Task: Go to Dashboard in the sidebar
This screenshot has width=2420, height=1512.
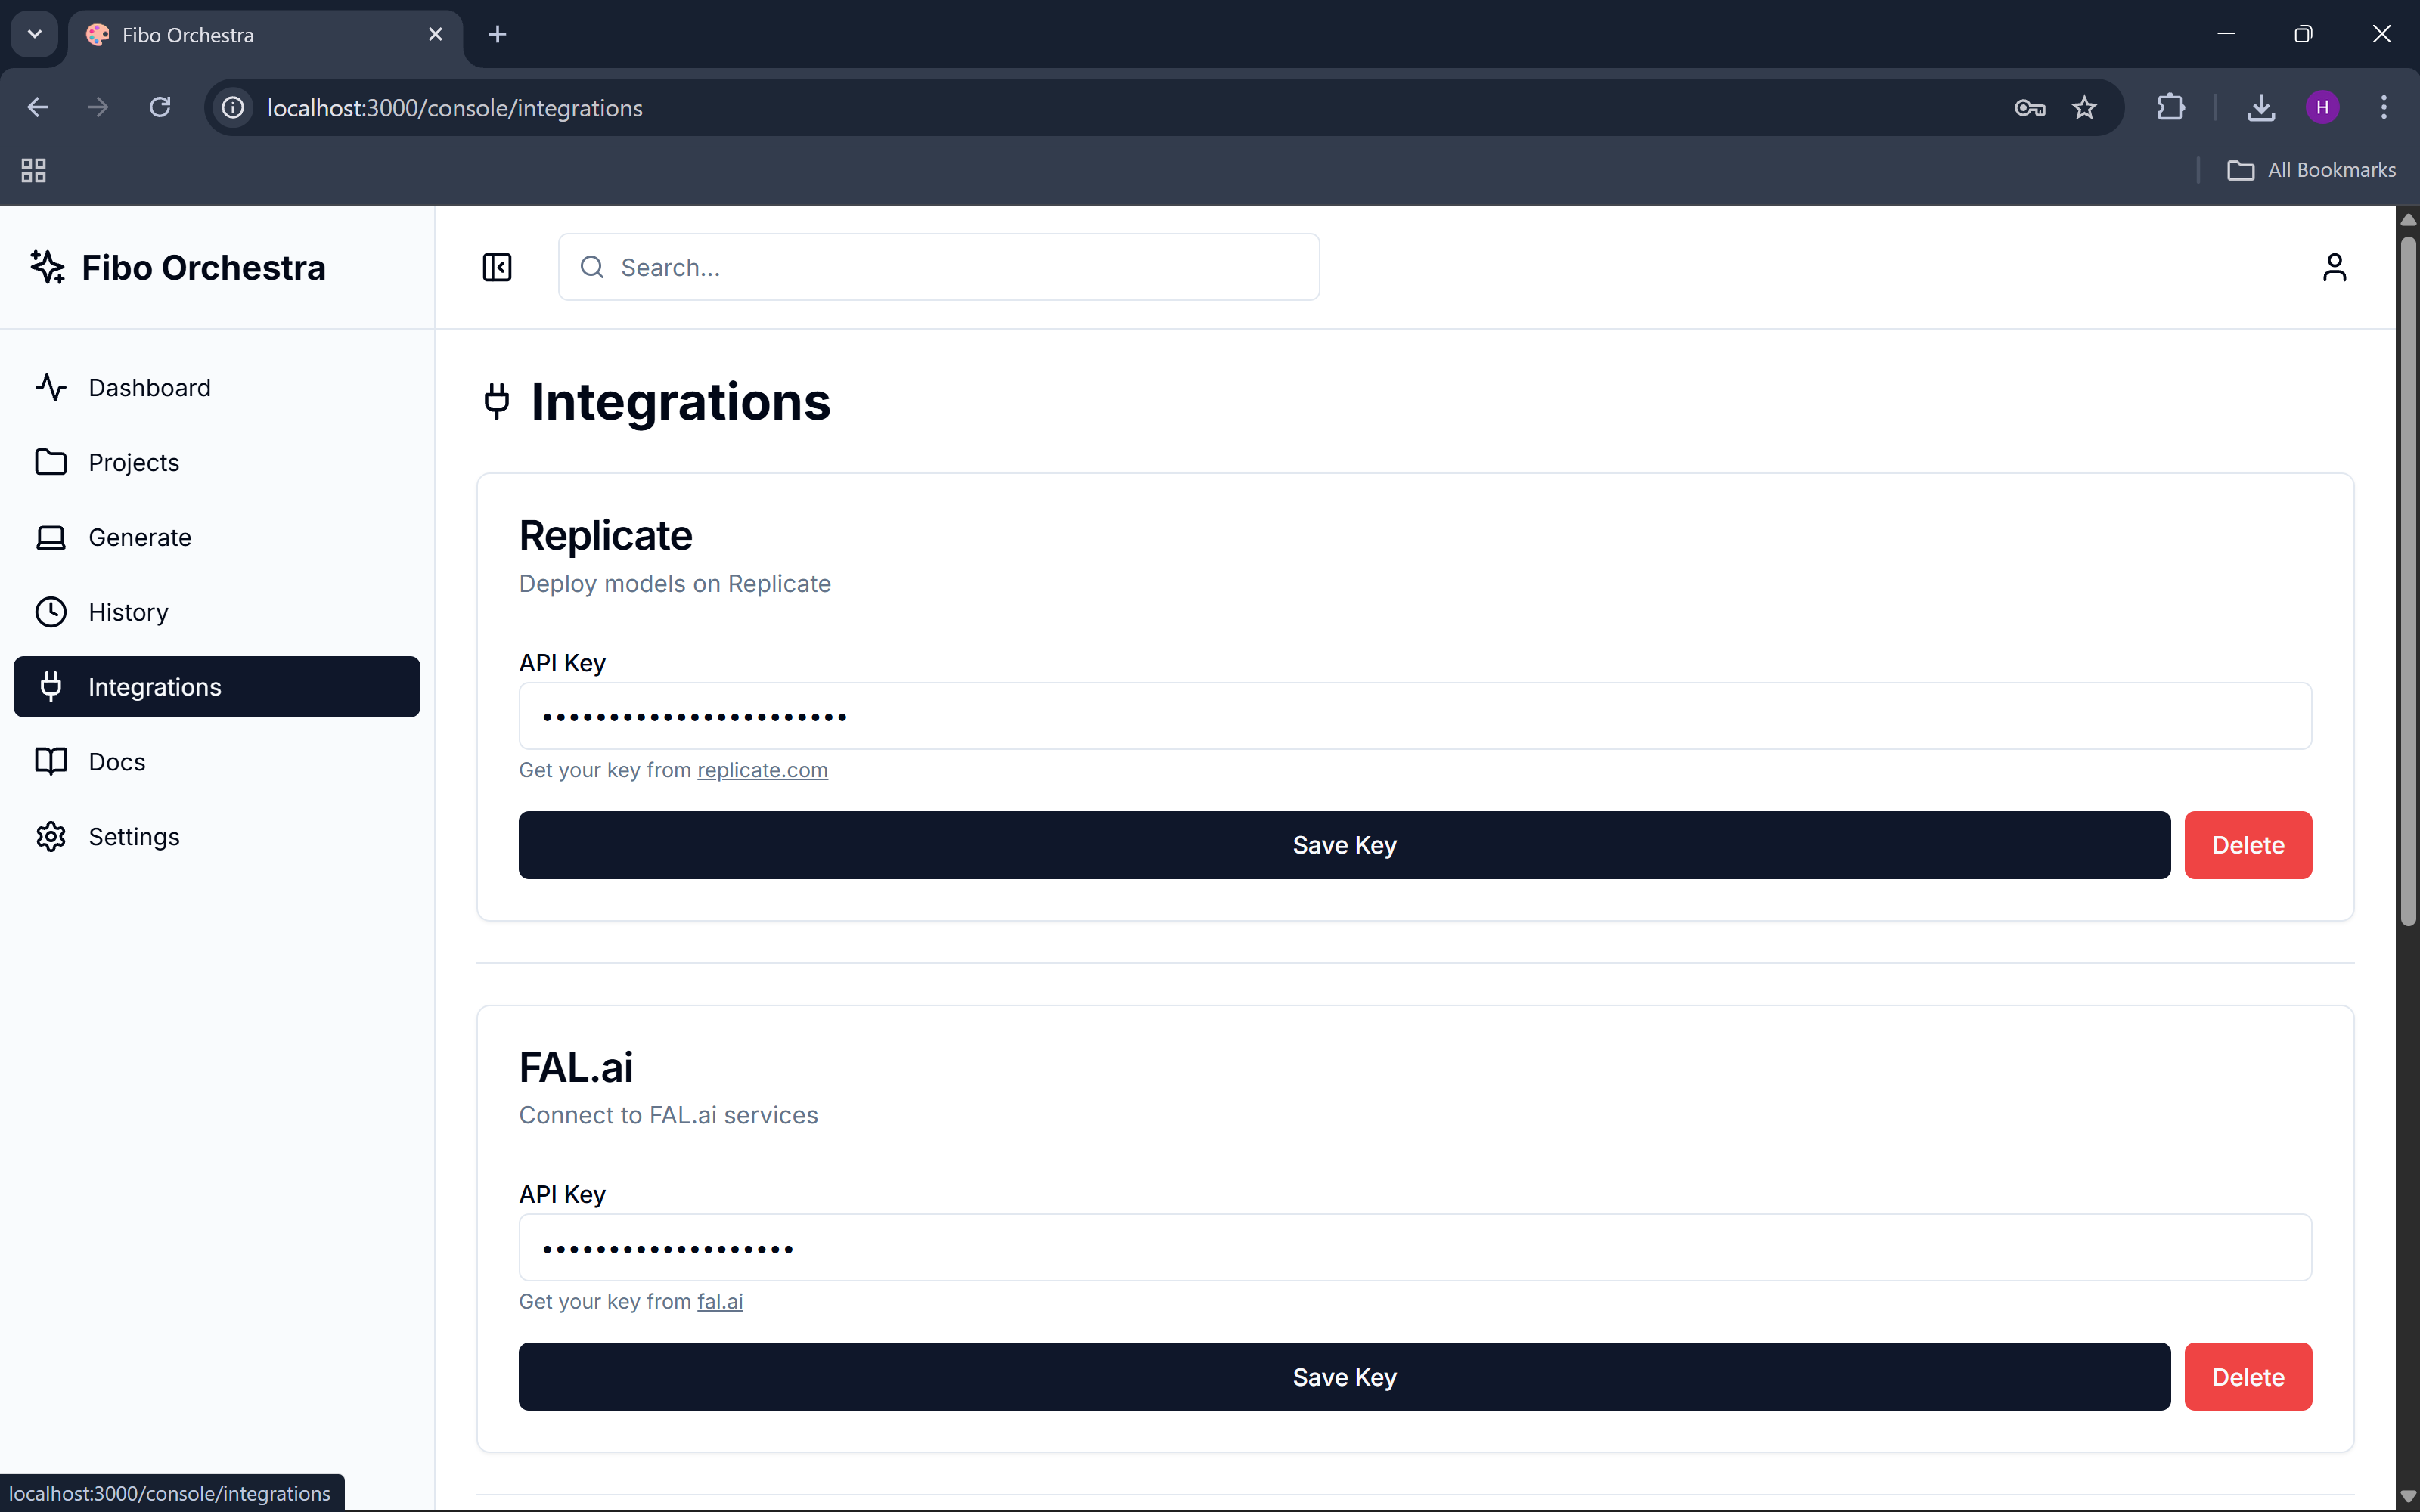Action: (149, 387)
